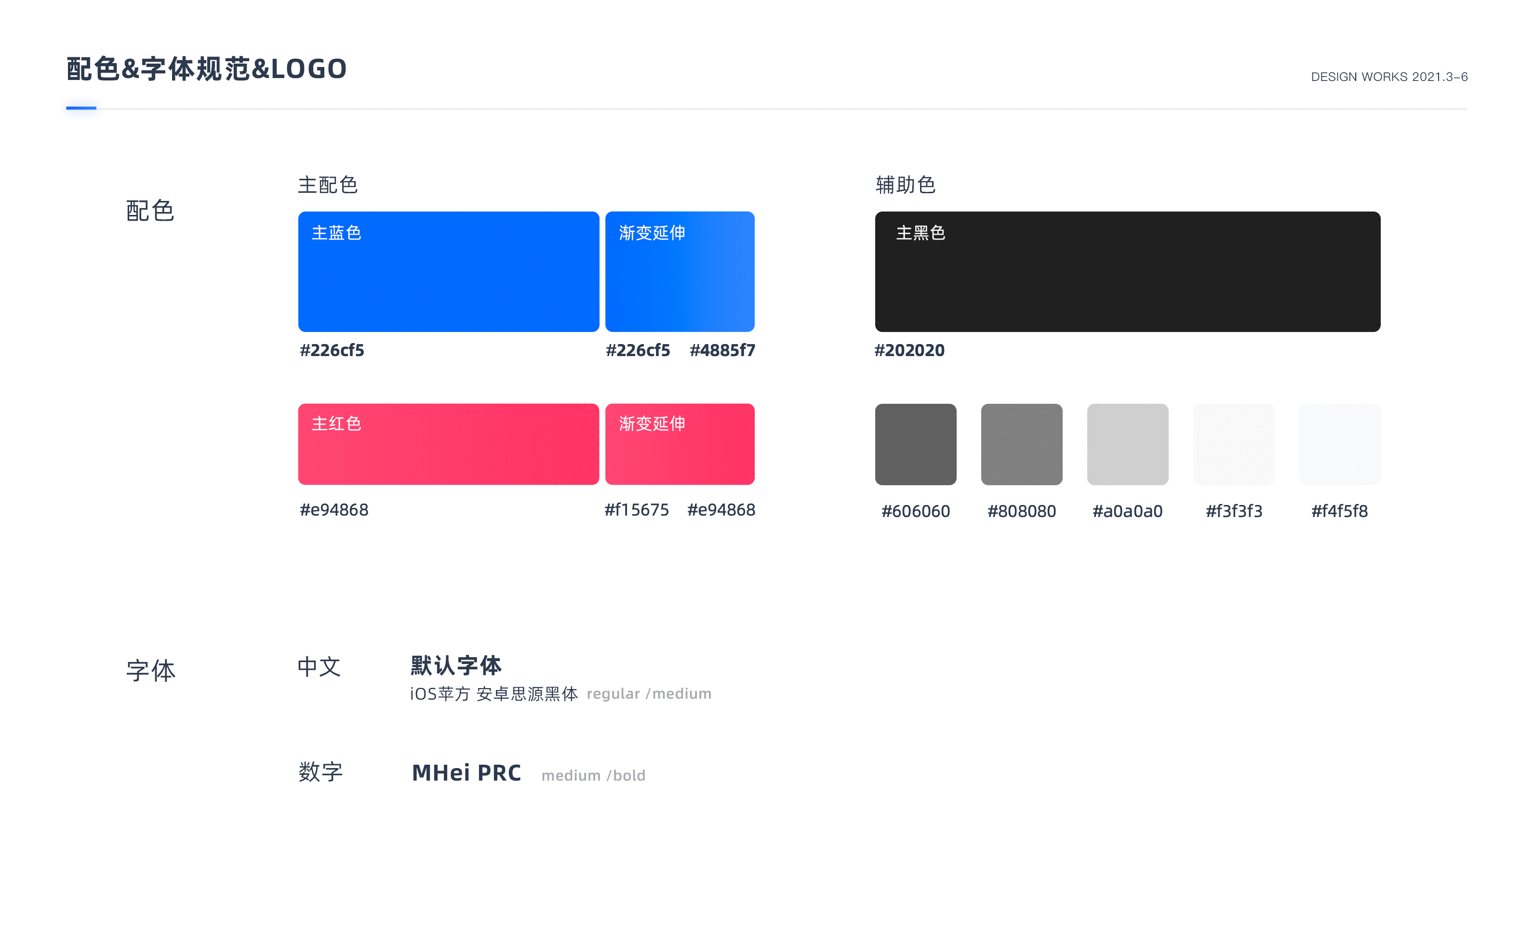
Task: Select the red gradient 渐变延伸 swatch
Action: click(680, 444)
